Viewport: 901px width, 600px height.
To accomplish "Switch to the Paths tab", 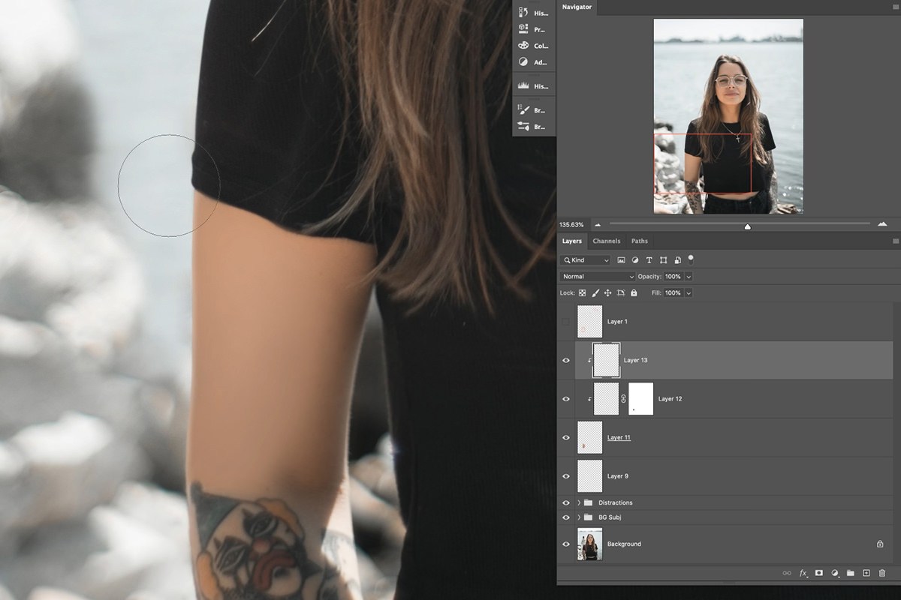I will pyautogui.click(x=640, y=241).
